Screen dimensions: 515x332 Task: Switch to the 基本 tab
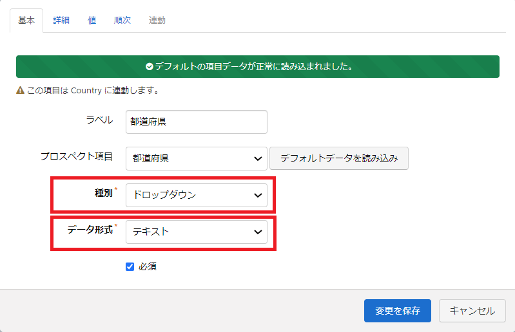click(26, 21)
